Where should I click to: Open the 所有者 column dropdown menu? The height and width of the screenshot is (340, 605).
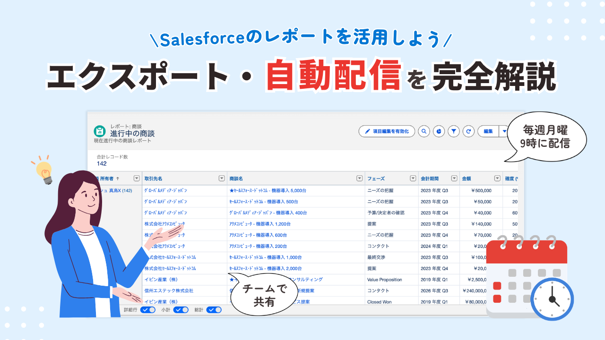point(137,178)
